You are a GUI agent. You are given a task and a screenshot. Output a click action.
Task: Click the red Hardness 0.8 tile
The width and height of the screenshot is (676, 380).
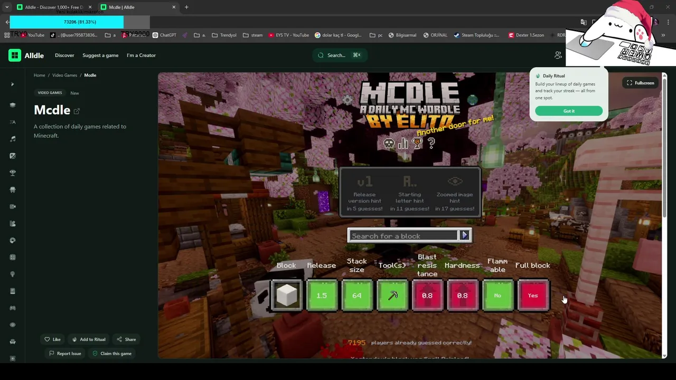(x=462, y=296)
